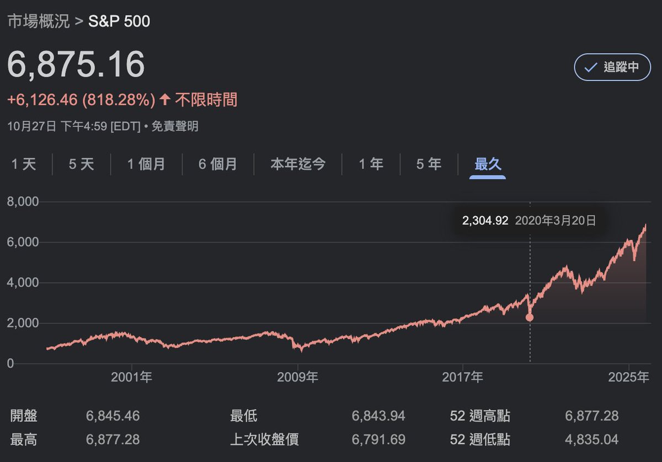Click the checkmark icon in 追蹤中 button
Screen dimensions: 662x462
coord(591,67)
